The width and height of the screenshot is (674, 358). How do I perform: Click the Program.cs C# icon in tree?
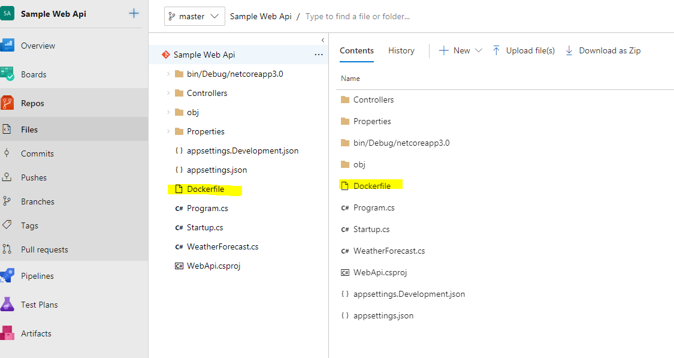[x=179, y=209]
